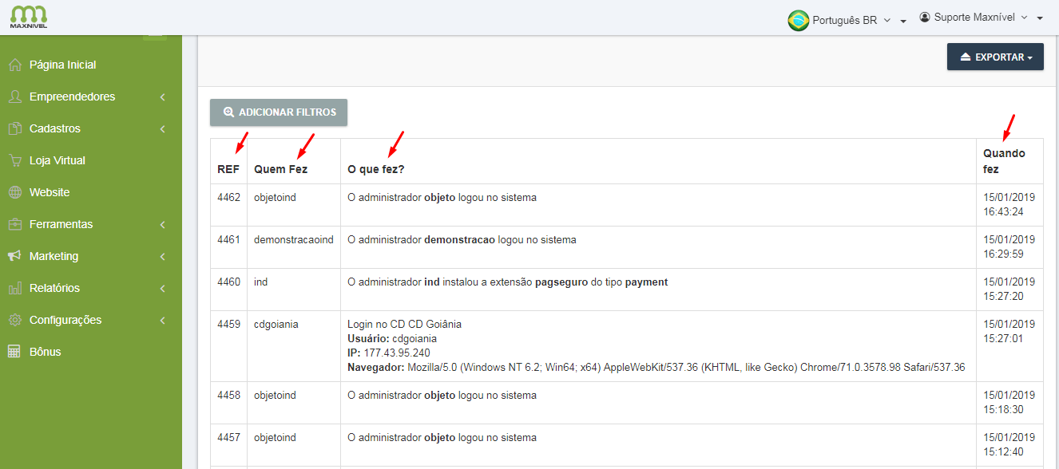Expand the Ferramentas submenu chevron
Image resolution: width=1059 pixels, height=469 pixels.
[162, 225]
